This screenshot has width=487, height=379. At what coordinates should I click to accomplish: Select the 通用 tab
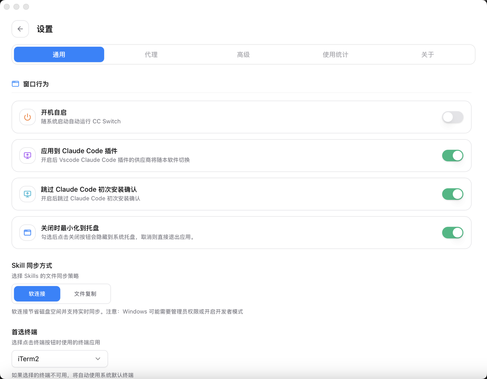[x=59, y=55]
